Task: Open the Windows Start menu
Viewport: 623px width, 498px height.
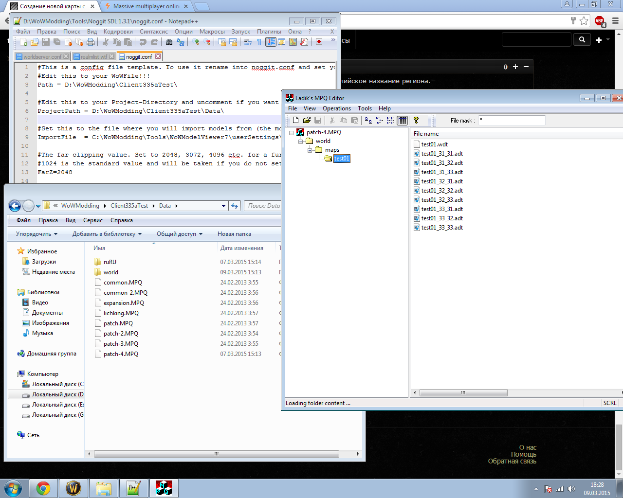Action: click(x=13, y=488)
